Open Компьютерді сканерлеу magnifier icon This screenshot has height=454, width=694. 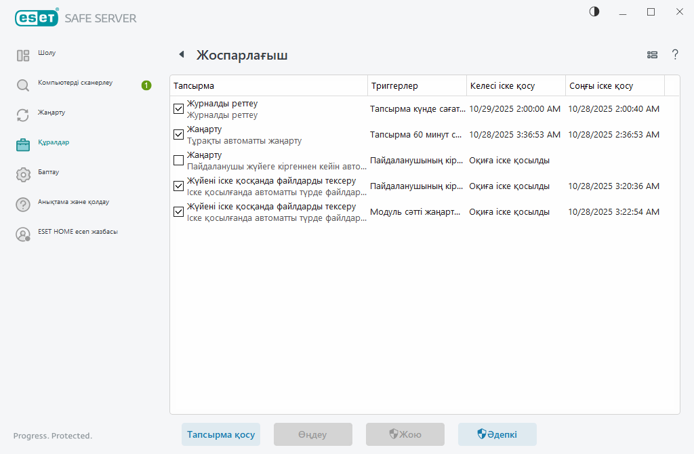[23, 85]
